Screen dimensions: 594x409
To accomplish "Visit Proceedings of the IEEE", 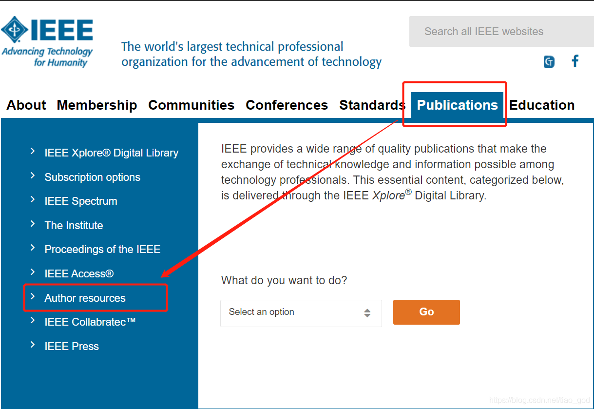I will (103, 249).
